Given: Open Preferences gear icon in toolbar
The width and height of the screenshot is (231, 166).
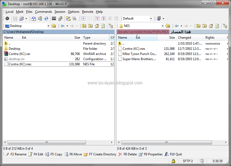Looking at the screenshot, I should coord(7,19).
